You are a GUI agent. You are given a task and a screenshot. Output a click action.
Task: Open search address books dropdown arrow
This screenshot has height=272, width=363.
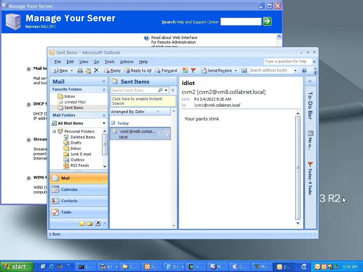(295, 70)
